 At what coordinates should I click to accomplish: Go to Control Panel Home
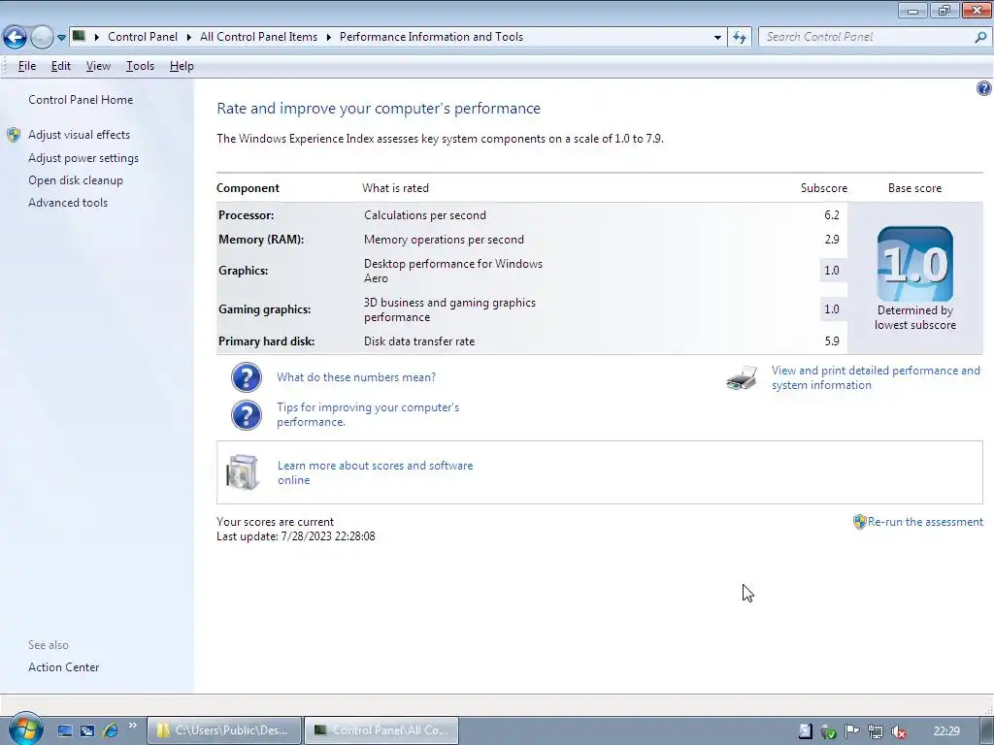point(81,100)
